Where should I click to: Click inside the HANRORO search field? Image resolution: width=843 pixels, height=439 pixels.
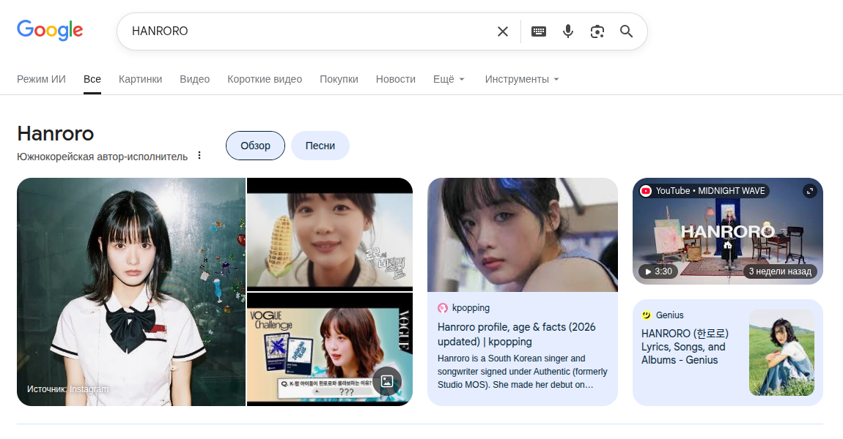click(x=309, y=31)
